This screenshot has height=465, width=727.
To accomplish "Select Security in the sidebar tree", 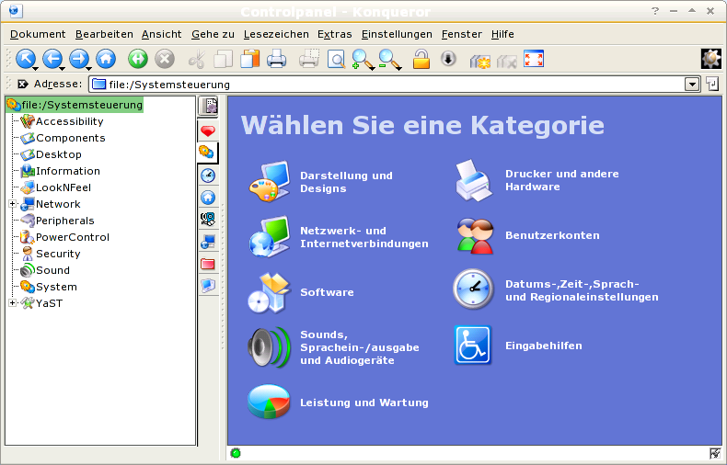I will [x=51, y=254].
